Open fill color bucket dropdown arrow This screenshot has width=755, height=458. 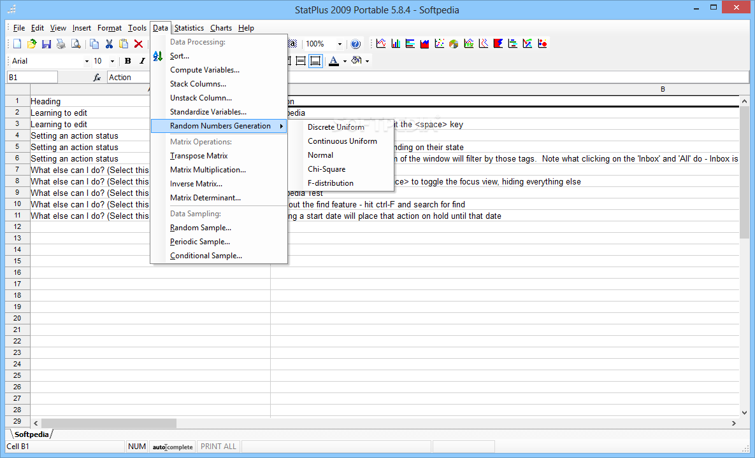click(x=368, y=62)
